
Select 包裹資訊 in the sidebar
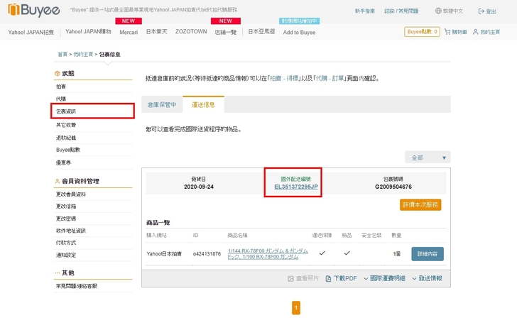coord(66,111)
